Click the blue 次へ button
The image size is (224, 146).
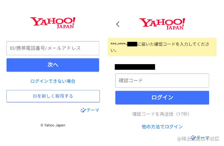click(53, 65)
